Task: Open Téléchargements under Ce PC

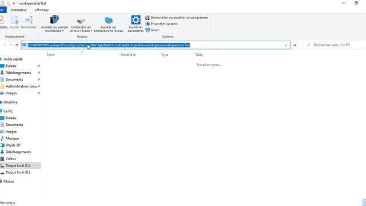Action: (18, 152)
